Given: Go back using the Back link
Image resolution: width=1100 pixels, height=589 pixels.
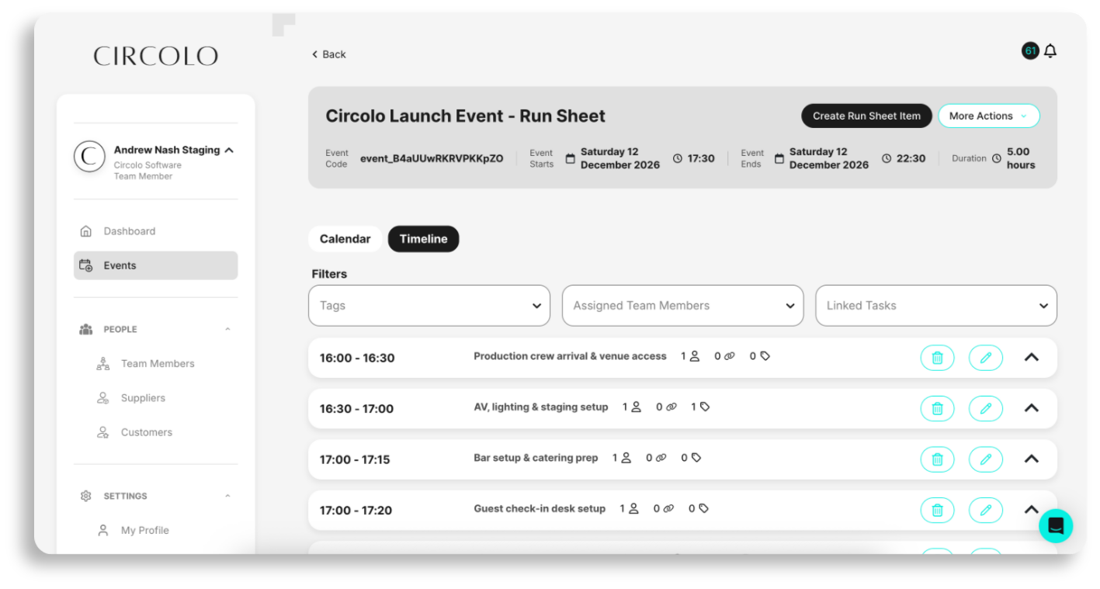Looking at the screenshot, I should tap(328, 54).
